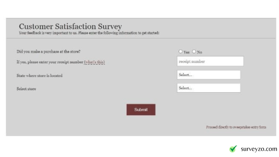Click the 'State where store is located' label

pyautogui.click(x=39, y=76)
